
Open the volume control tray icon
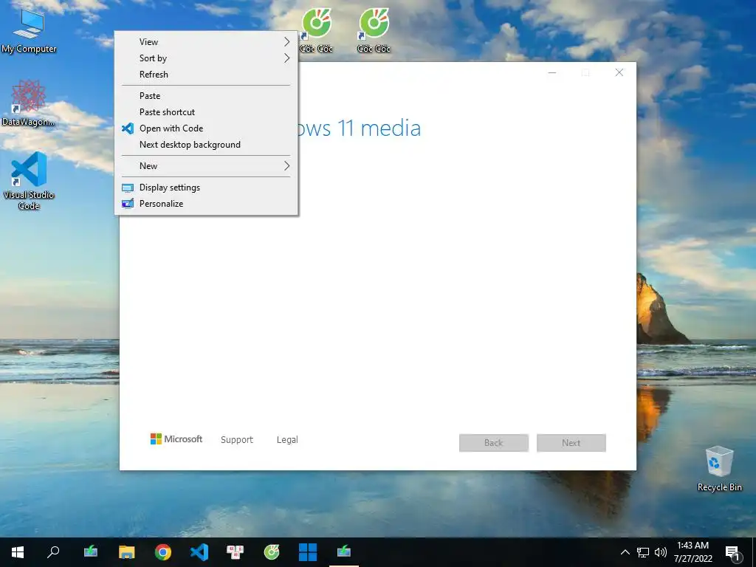pos(661,552)
